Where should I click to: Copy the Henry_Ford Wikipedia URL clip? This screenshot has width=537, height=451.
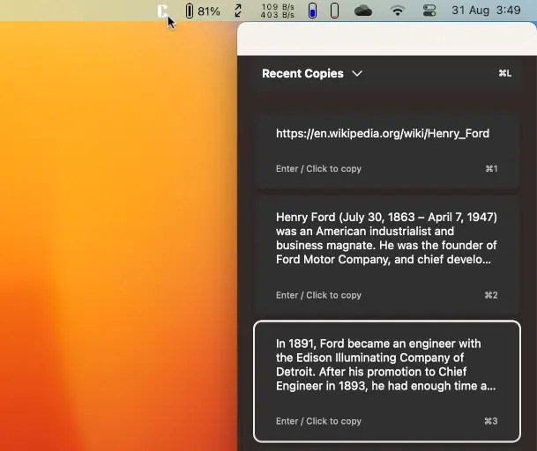coord(387,150)
